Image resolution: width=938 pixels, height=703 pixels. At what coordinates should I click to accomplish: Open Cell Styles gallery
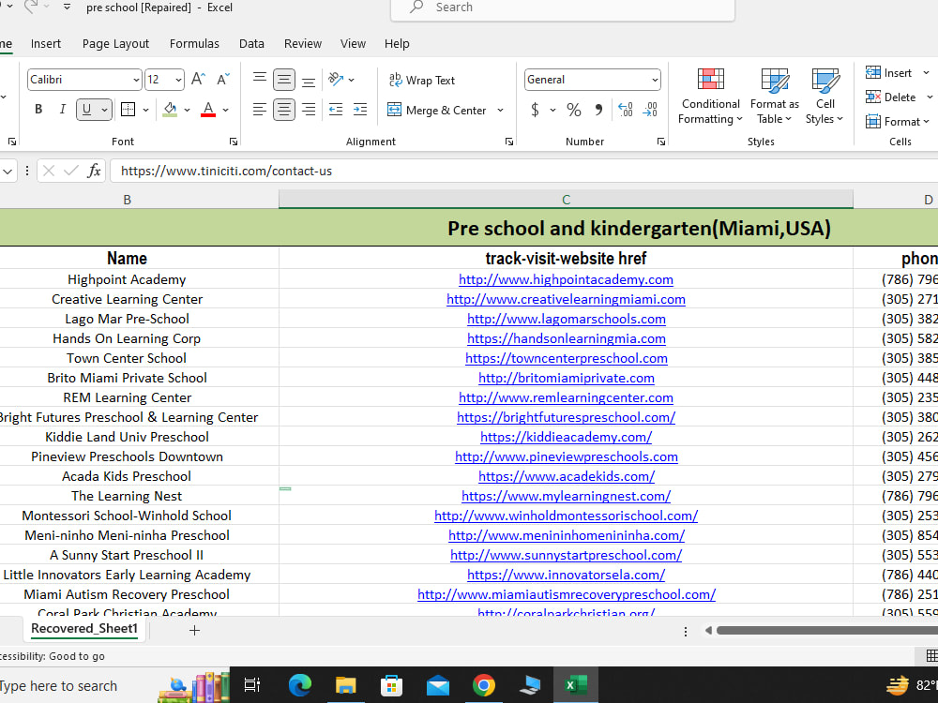(x=825, y=96)
